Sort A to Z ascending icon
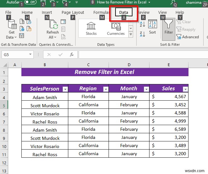 click(x=143, y=24)
